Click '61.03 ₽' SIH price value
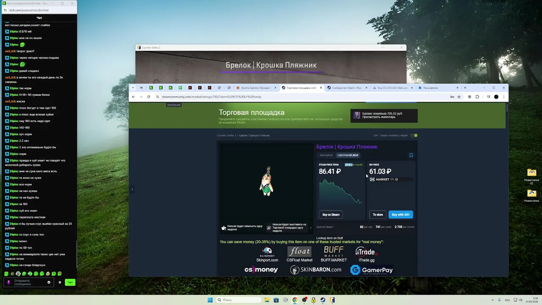The width and height of the screenshot is (542, 305). (380, 172)
